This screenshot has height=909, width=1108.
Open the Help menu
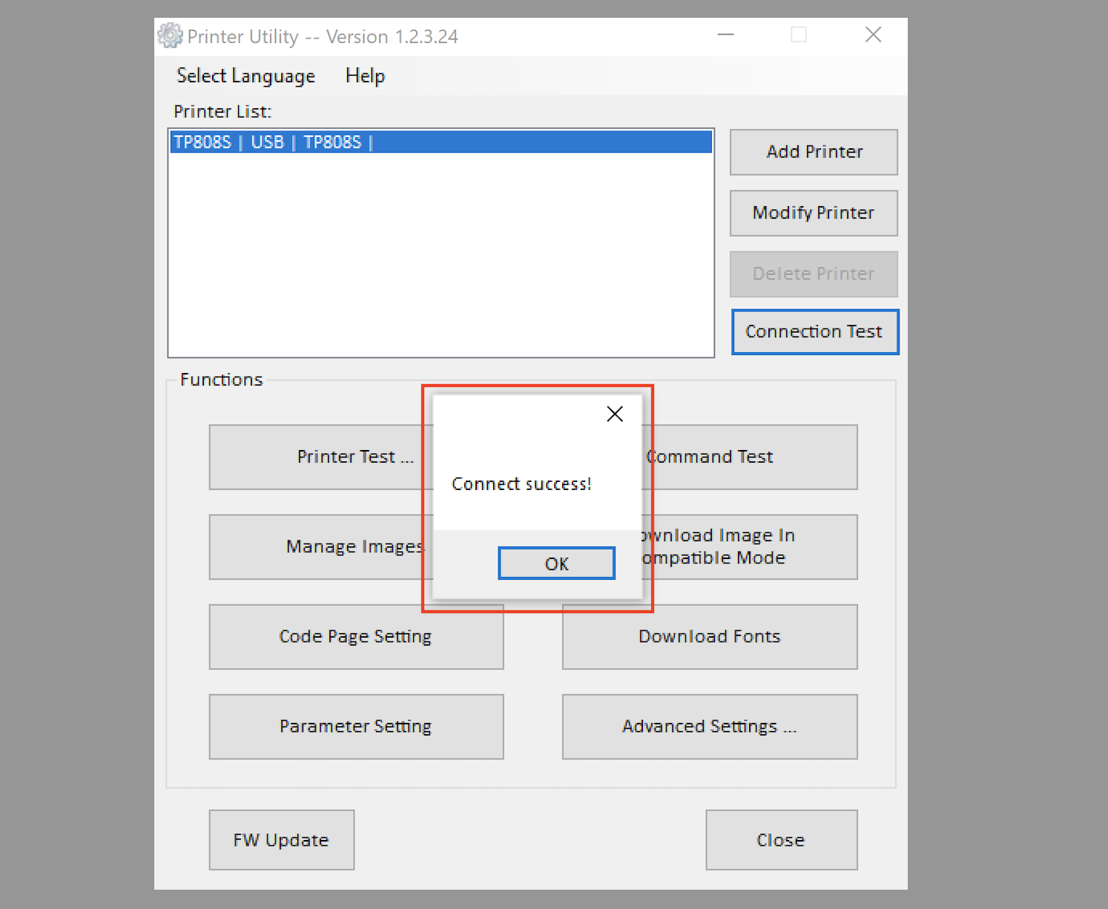[x=365, y=76]
